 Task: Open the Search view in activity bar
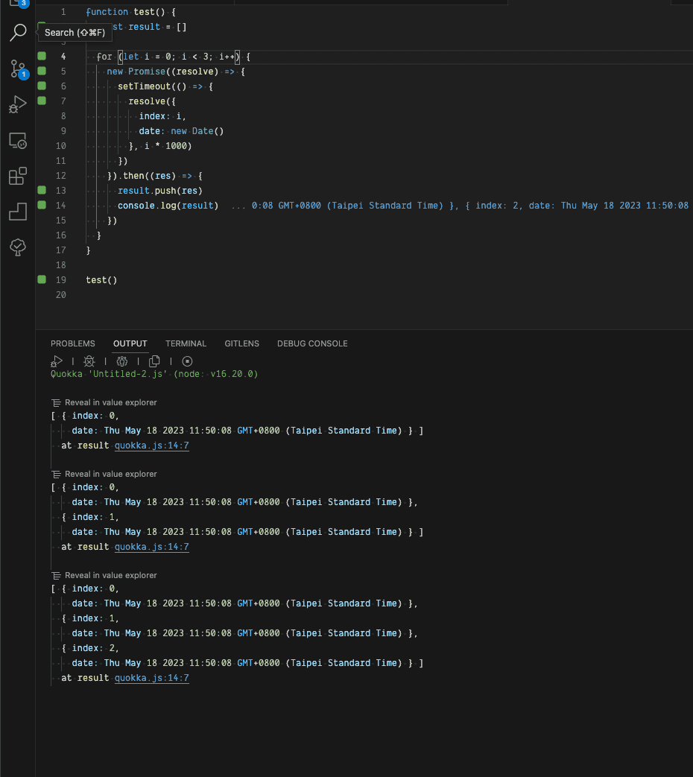click(x=18, y=33)
